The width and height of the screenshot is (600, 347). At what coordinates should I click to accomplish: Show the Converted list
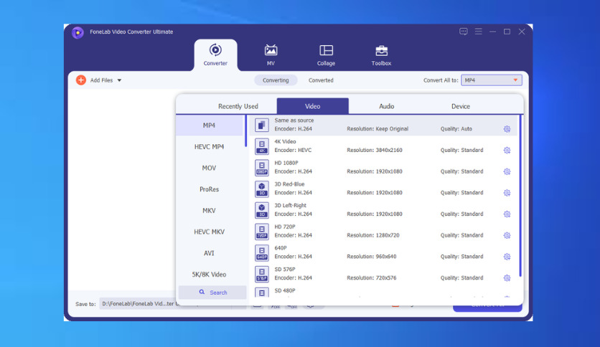tap(321, 80)
